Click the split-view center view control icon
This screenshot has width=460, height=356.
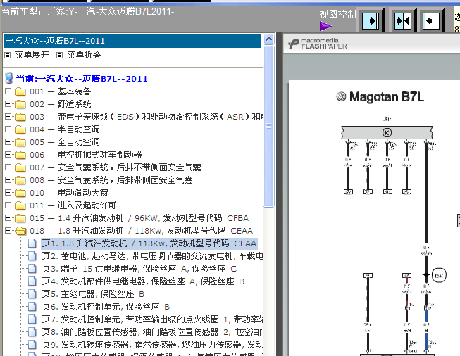[403, 21]
